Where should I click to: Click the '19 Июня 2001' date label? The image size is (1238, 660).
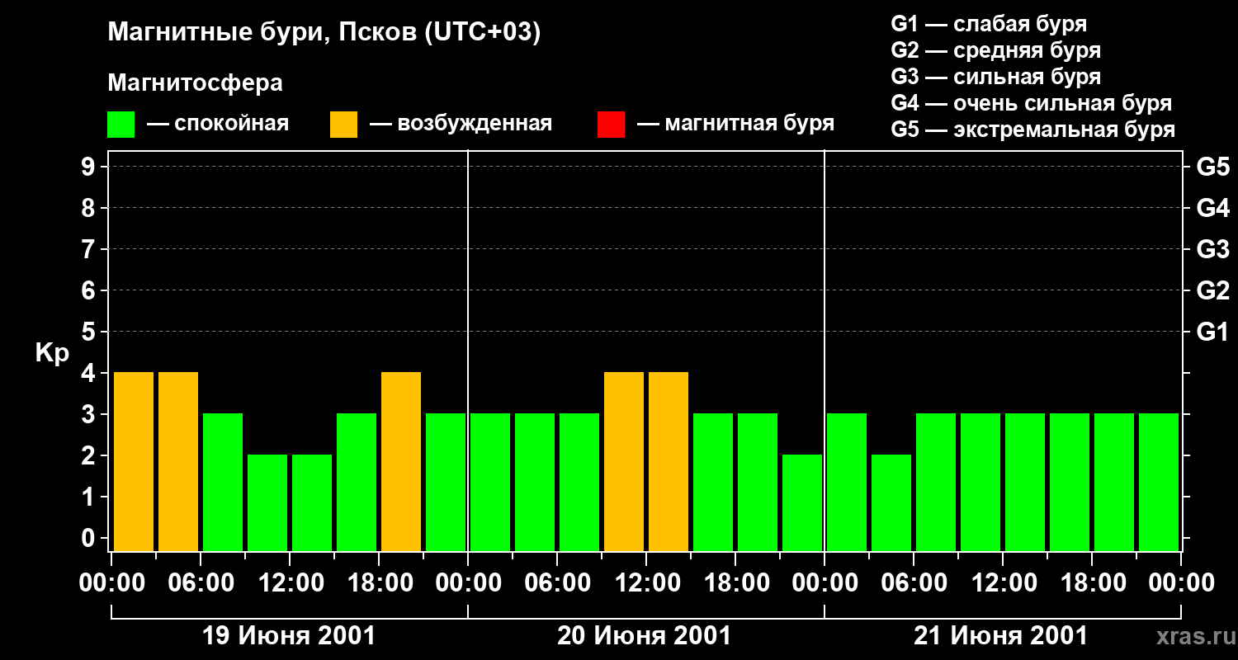pos(289,636)
